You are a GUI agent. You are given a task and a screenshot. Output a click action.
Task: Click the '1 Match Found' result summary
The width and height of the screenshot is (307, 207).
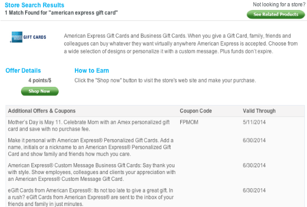tap(61, 13)
